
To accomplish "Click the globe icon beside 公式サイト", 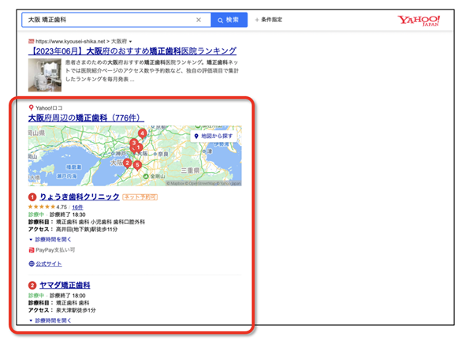I will (x=32, y=264).
